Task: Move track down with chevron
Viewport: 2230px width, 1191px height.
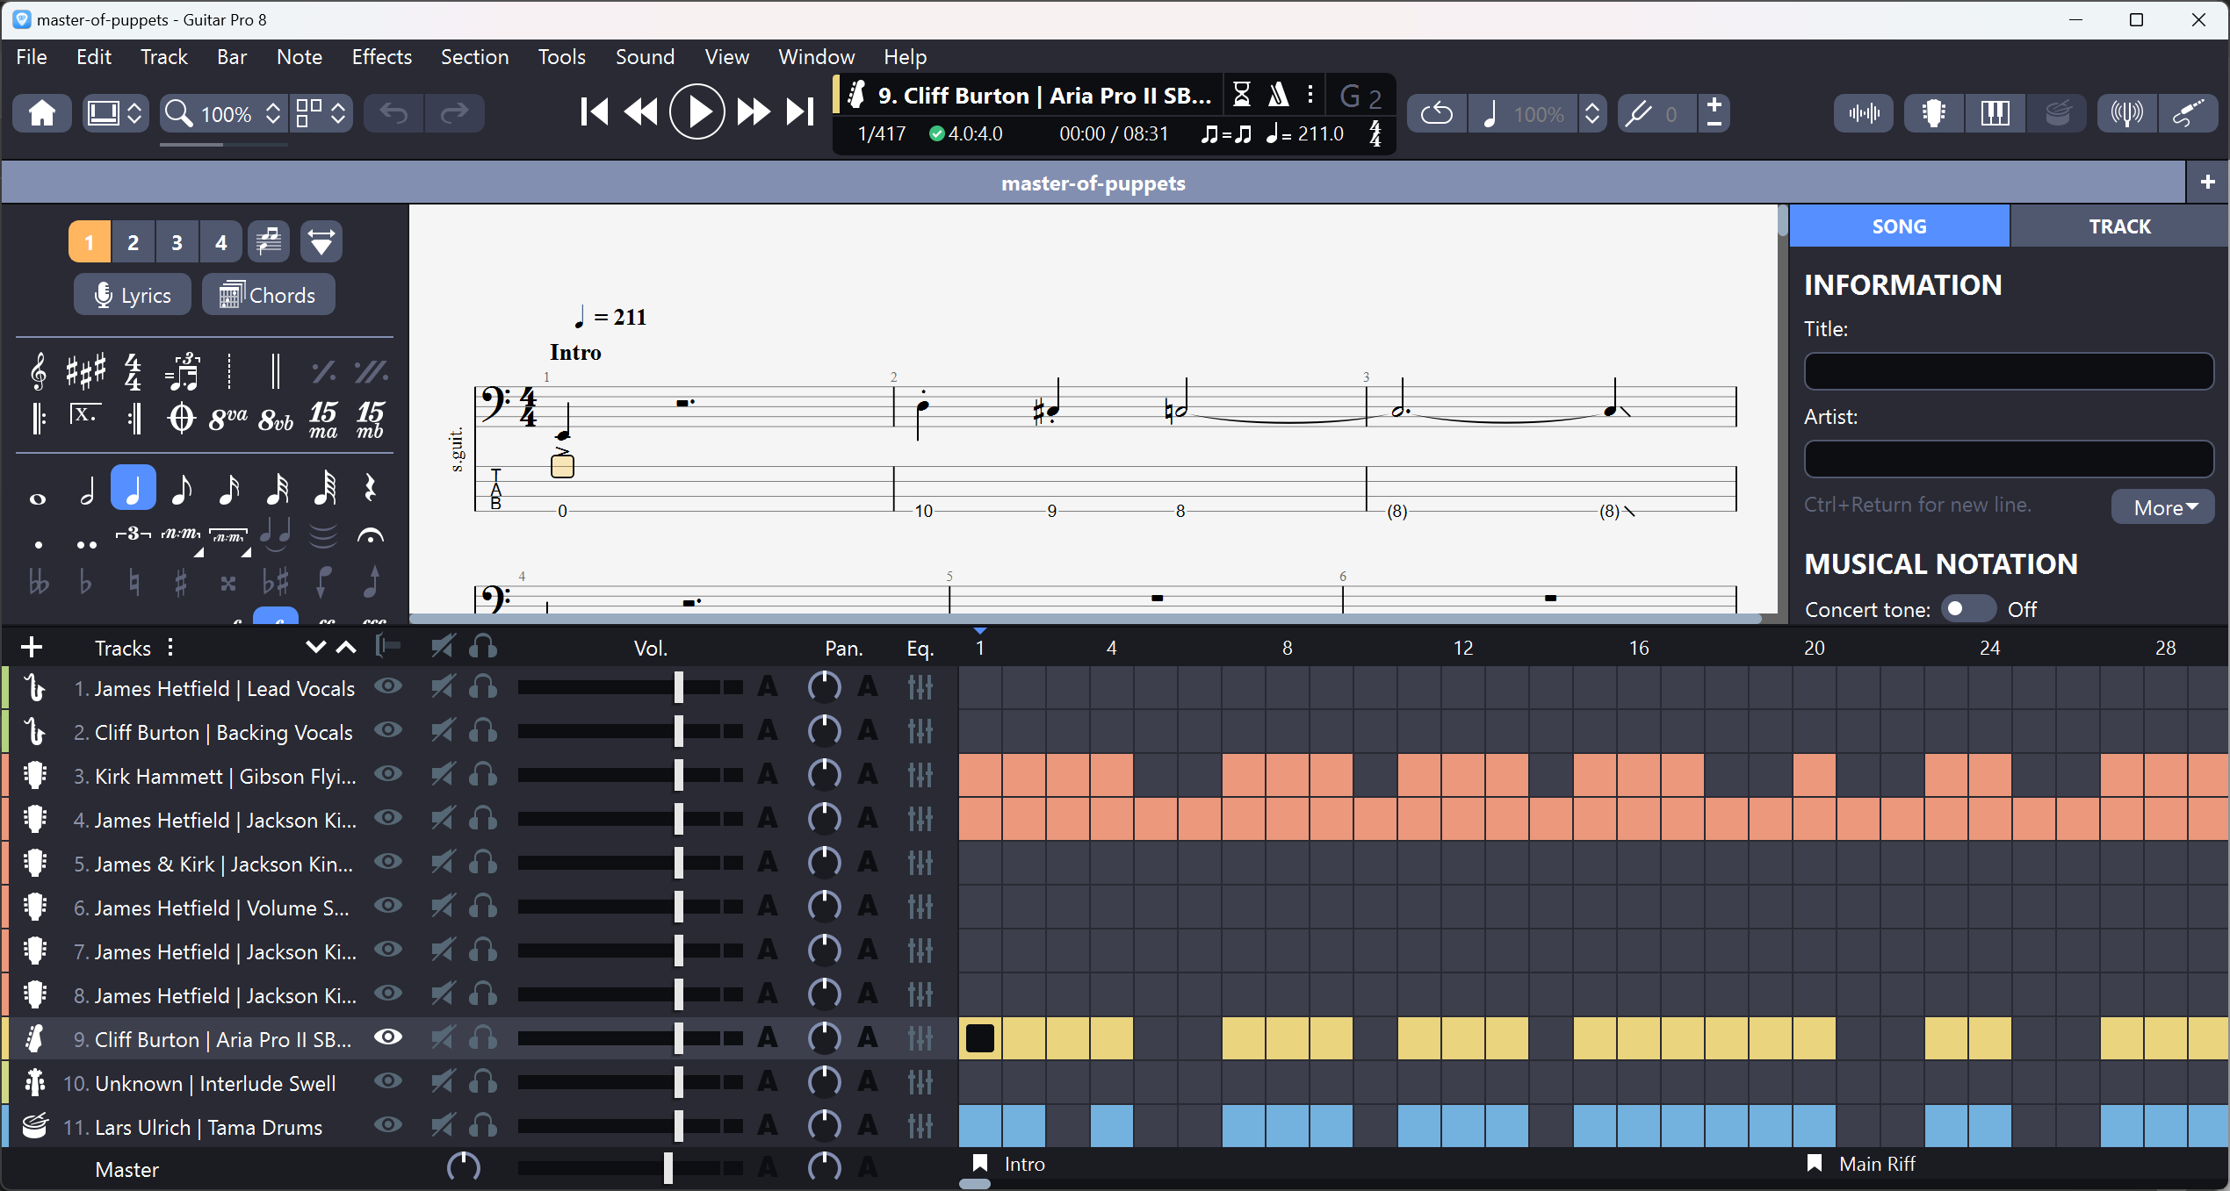Action: pos(315,648)
